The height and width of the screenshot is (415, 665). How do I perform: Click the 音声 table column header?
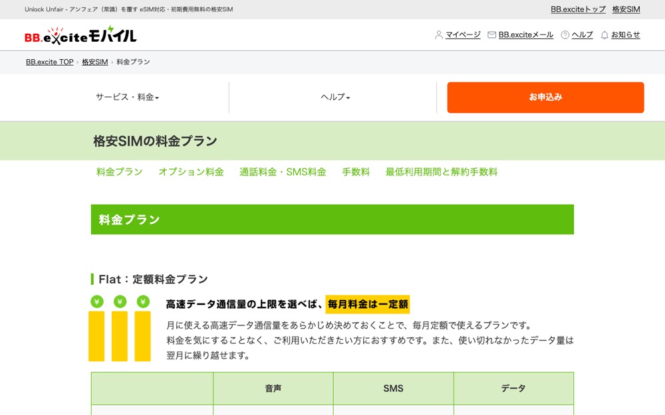click(x=273, y=388)
